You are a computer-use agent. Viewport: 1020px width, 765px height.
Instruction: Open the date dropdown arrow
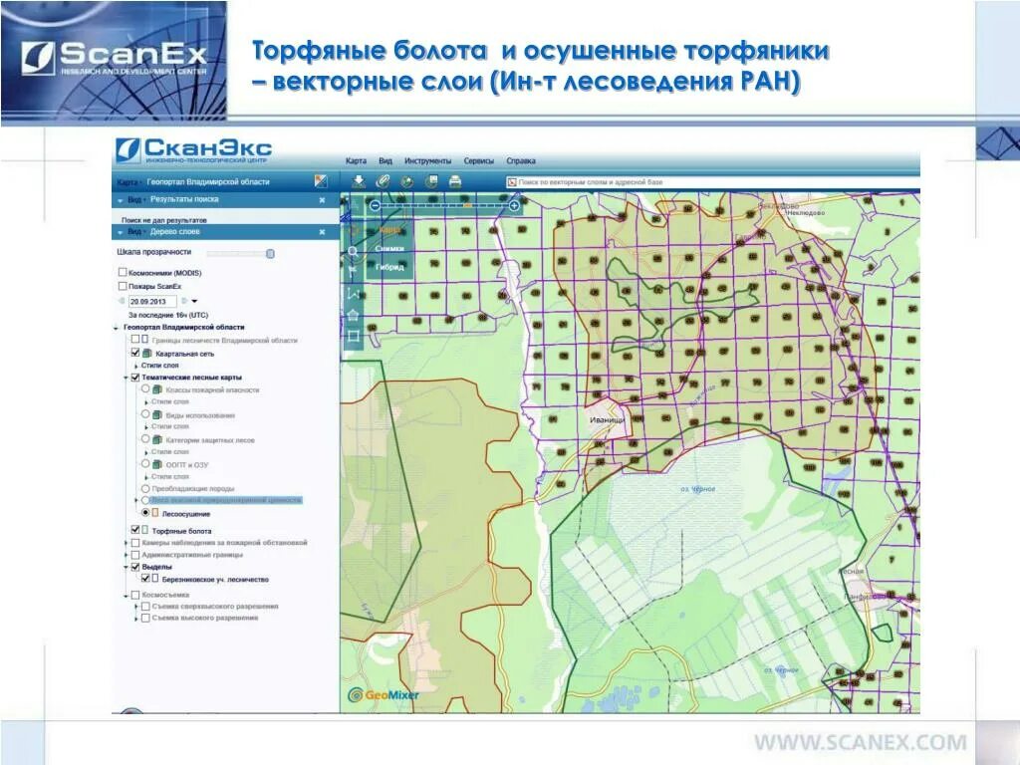pos(194,301)
